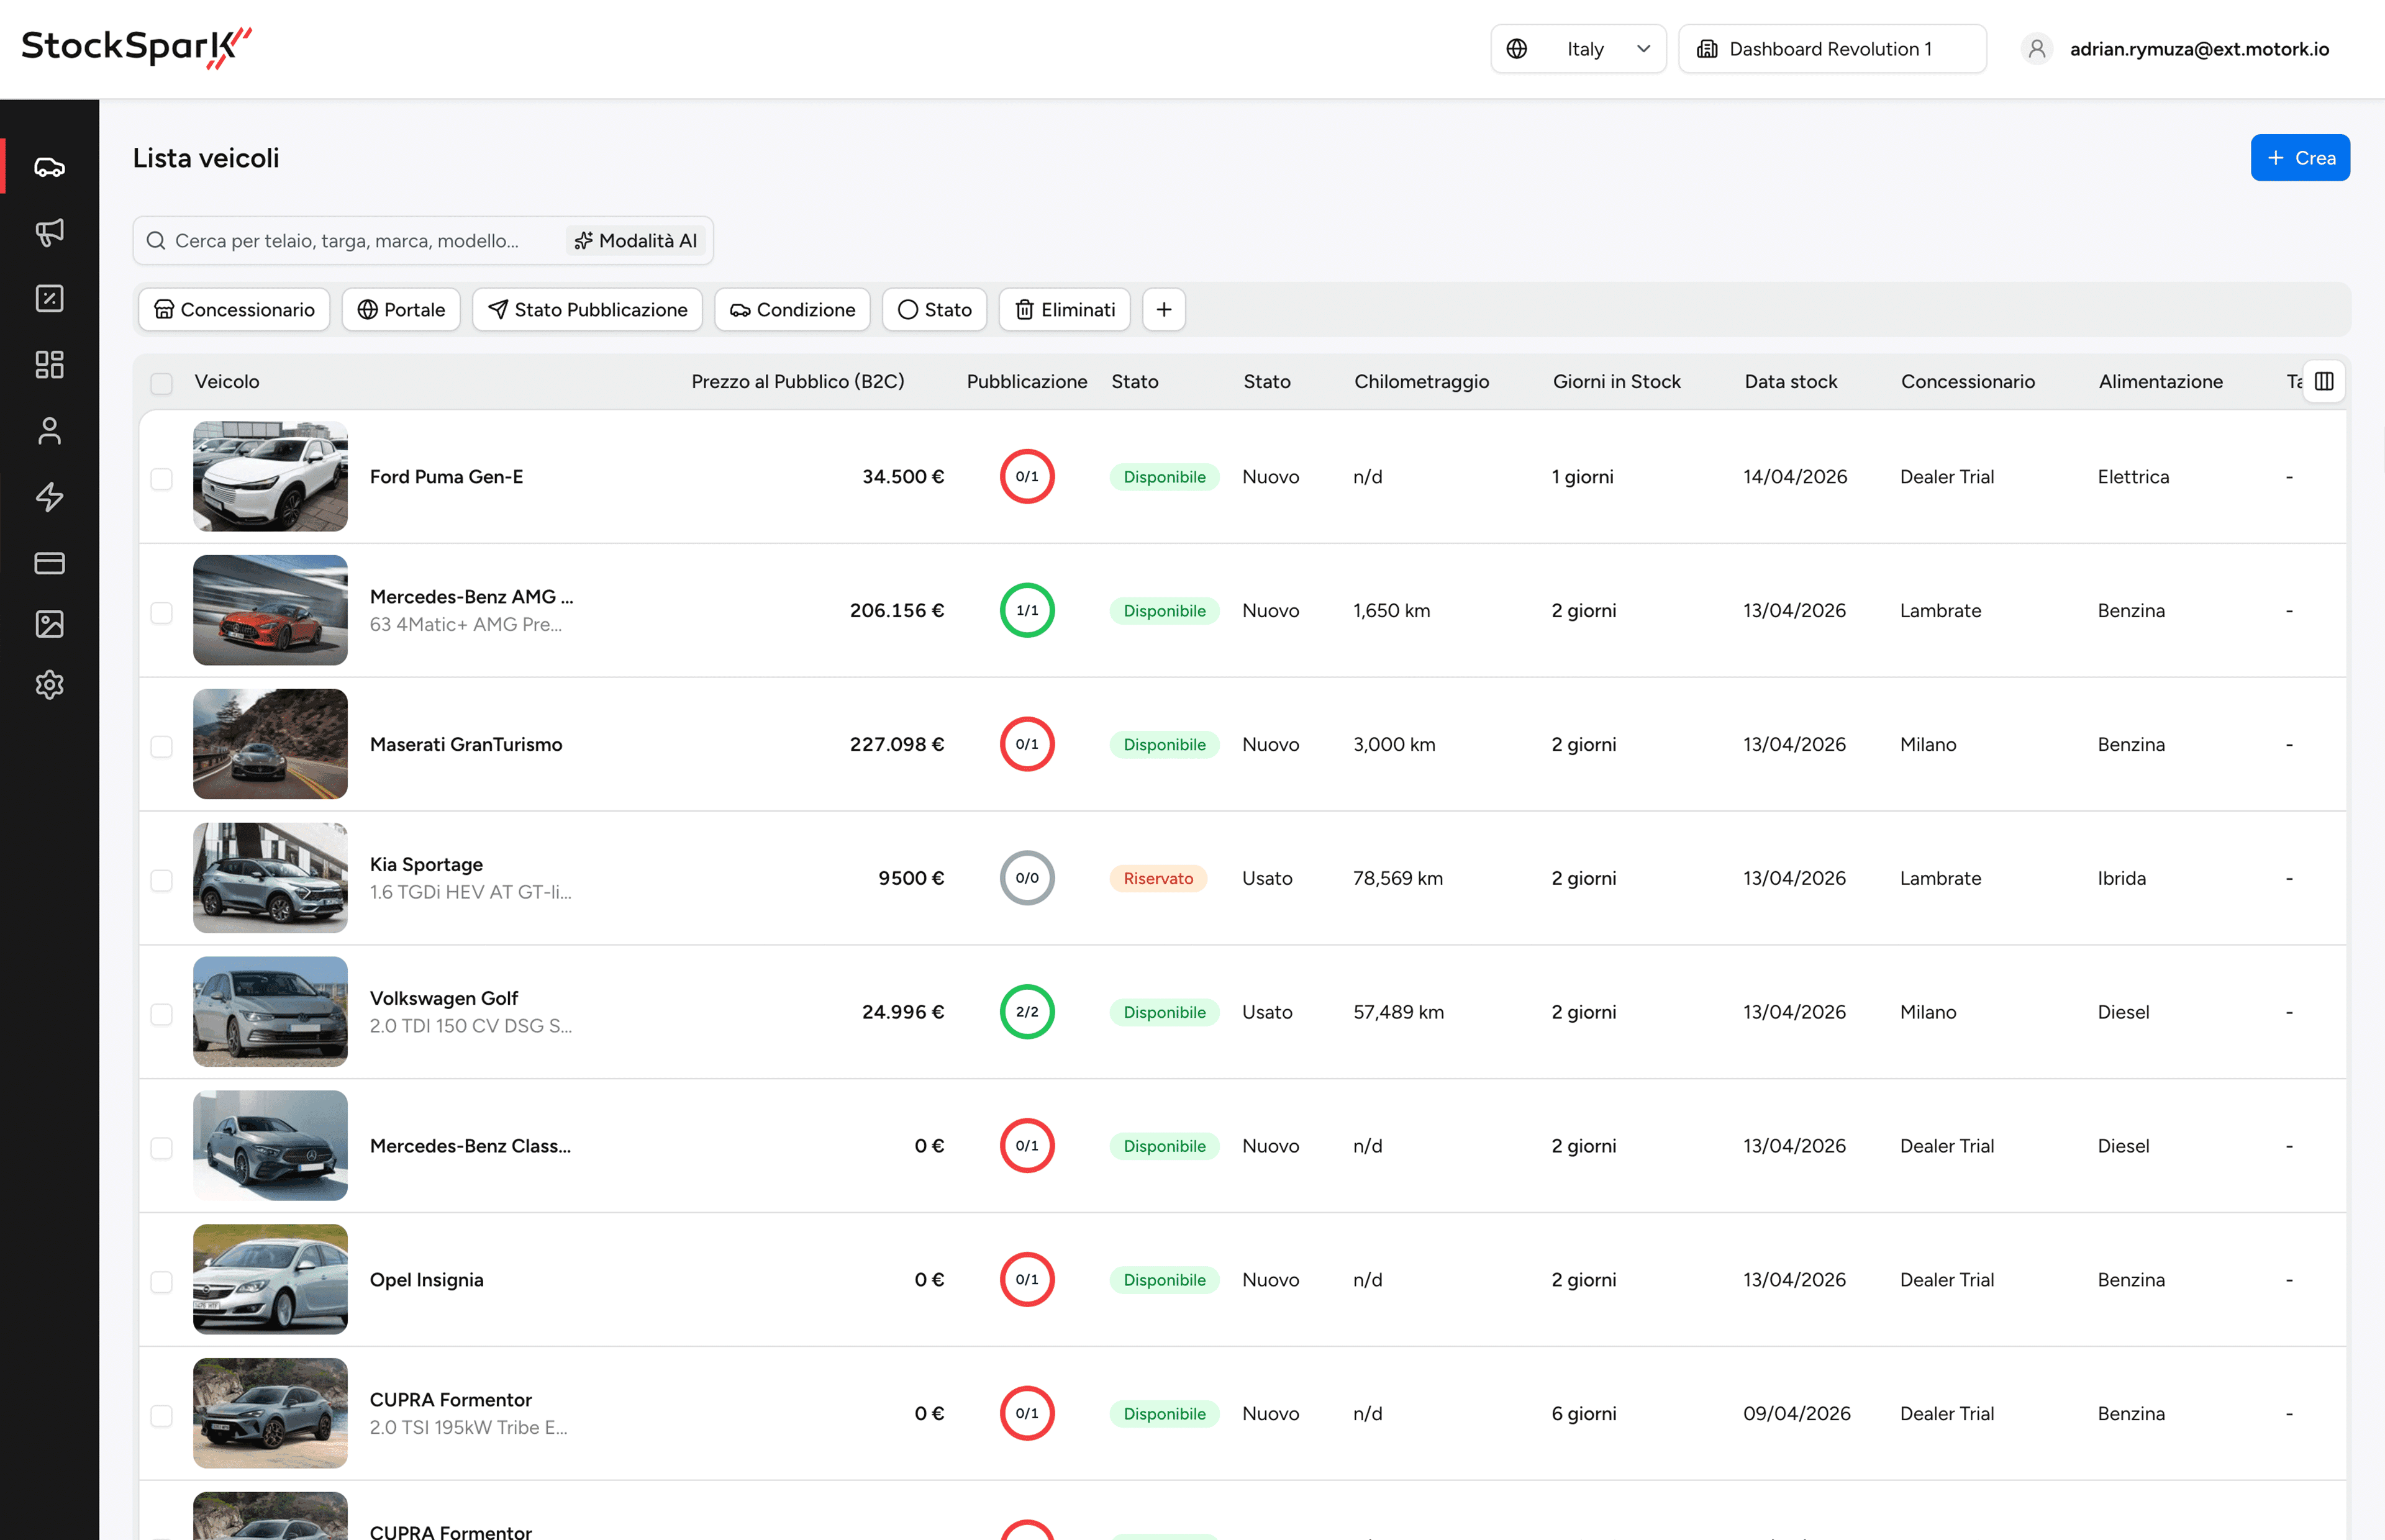Open the percent discount icon in sidebar
Viewport: 2385px width, 1540px height.
click(49, 298)
